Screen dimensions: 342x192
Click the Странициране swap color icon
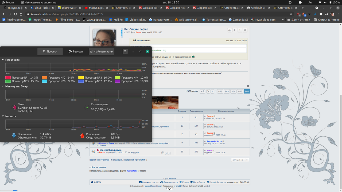click(87, 108)
